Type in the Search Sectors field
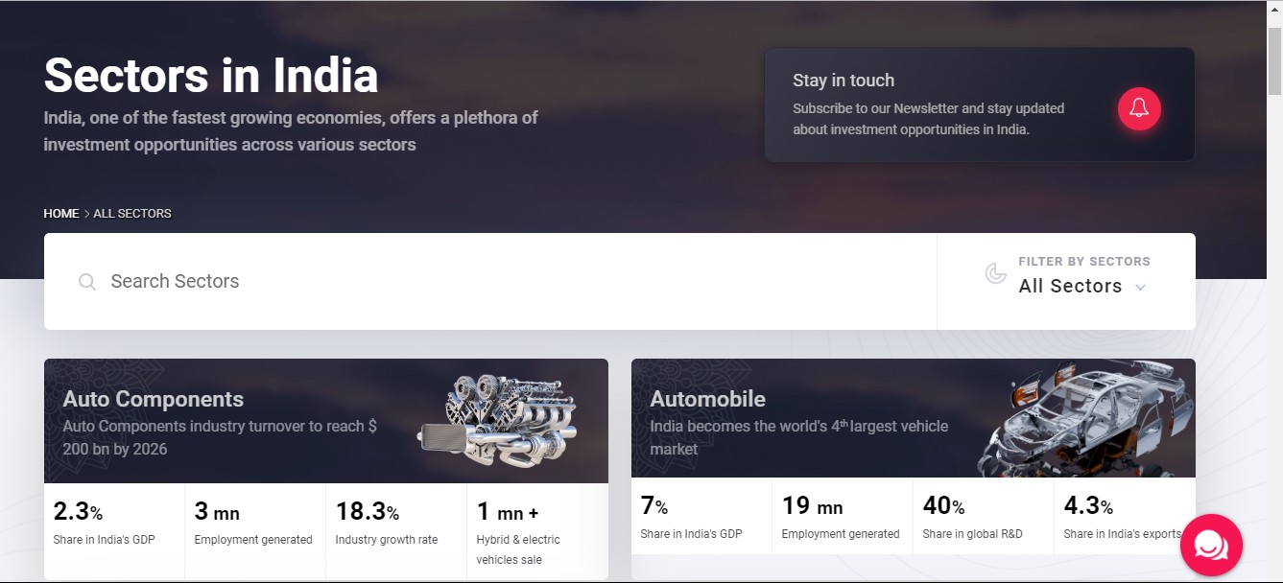The width and height of the screenshot is (1283, 583). (x=480, y=282)
